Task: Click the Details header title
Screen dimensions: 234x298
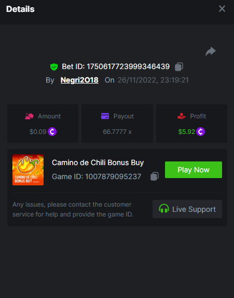Action: [x=20, y=9]
